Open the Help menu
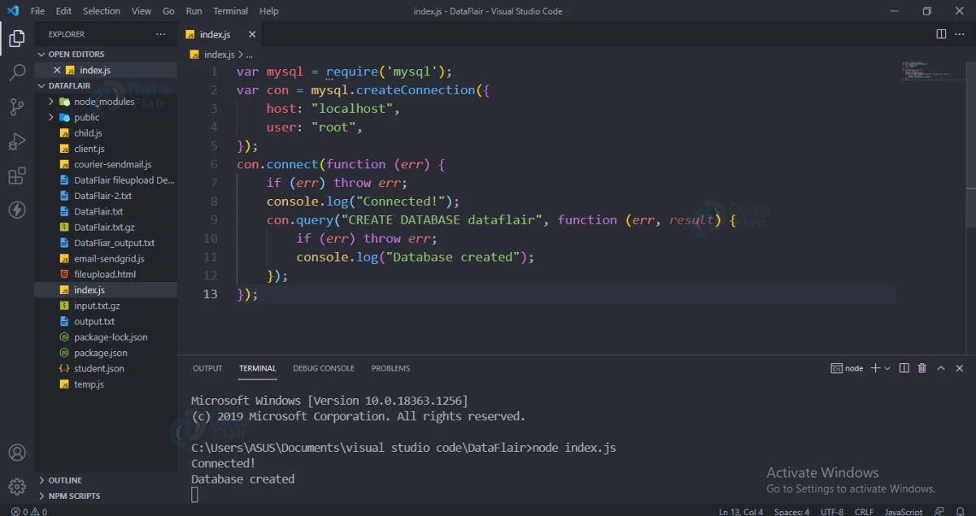The image size is (976, 516). pos(268,11)
